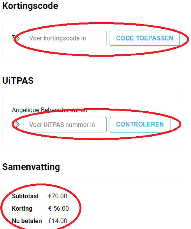Click the €70.00 subtotal amount
191x229 pixels.
57,196
